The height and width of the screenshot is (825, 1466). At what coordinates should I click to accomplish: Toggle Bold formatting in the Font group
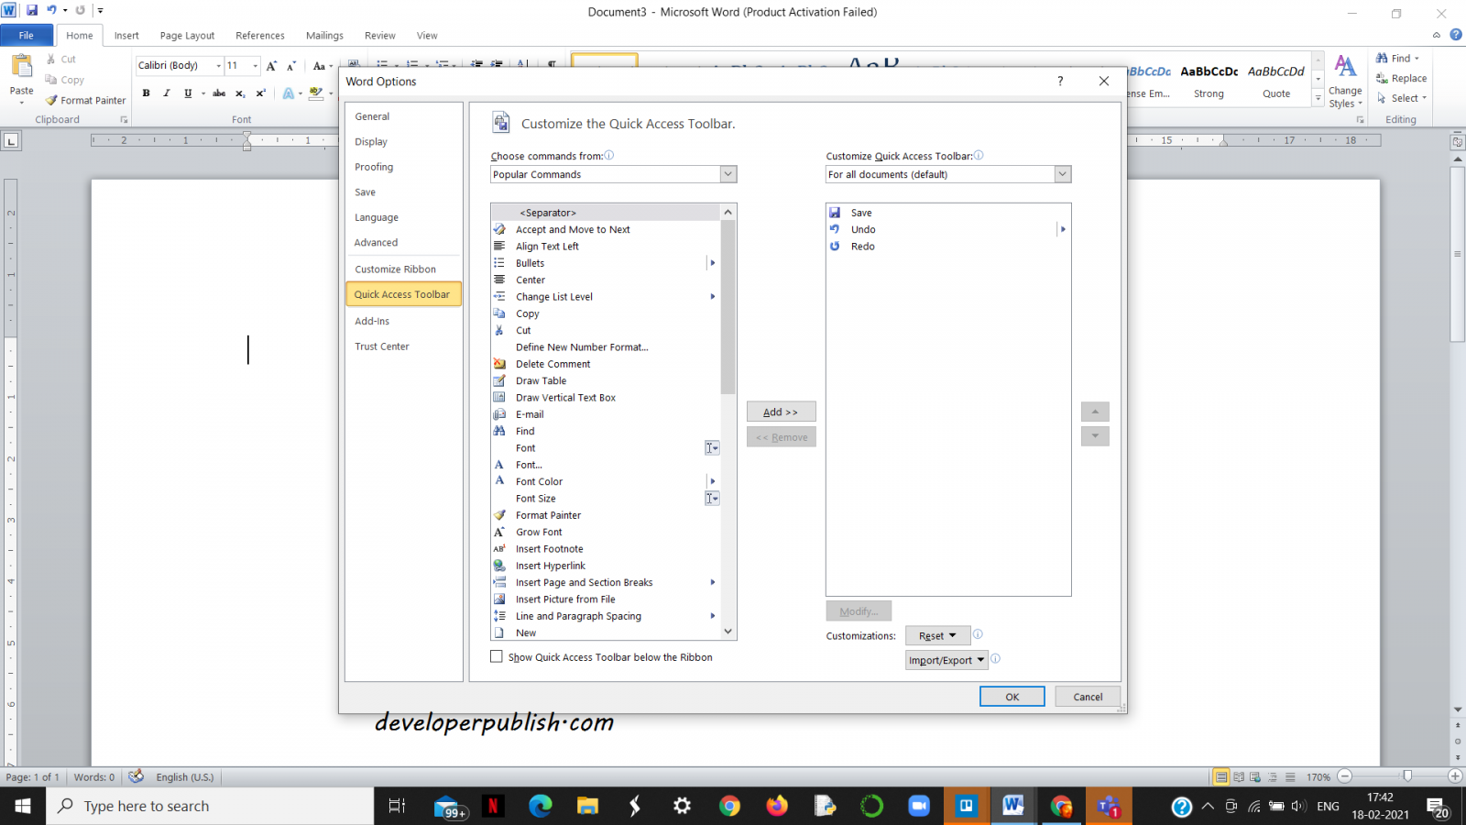(x=146, y=93)
